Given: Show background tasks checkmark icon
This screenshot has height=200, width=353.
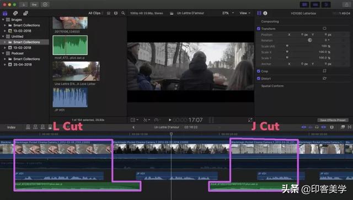Looking at the screenshot, I should (45, 4).
